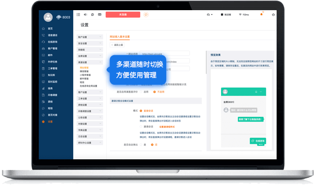Screen dimensions: 315x185
Task: Open the chat bubble icon in toolbar
Action: [93, 15]
